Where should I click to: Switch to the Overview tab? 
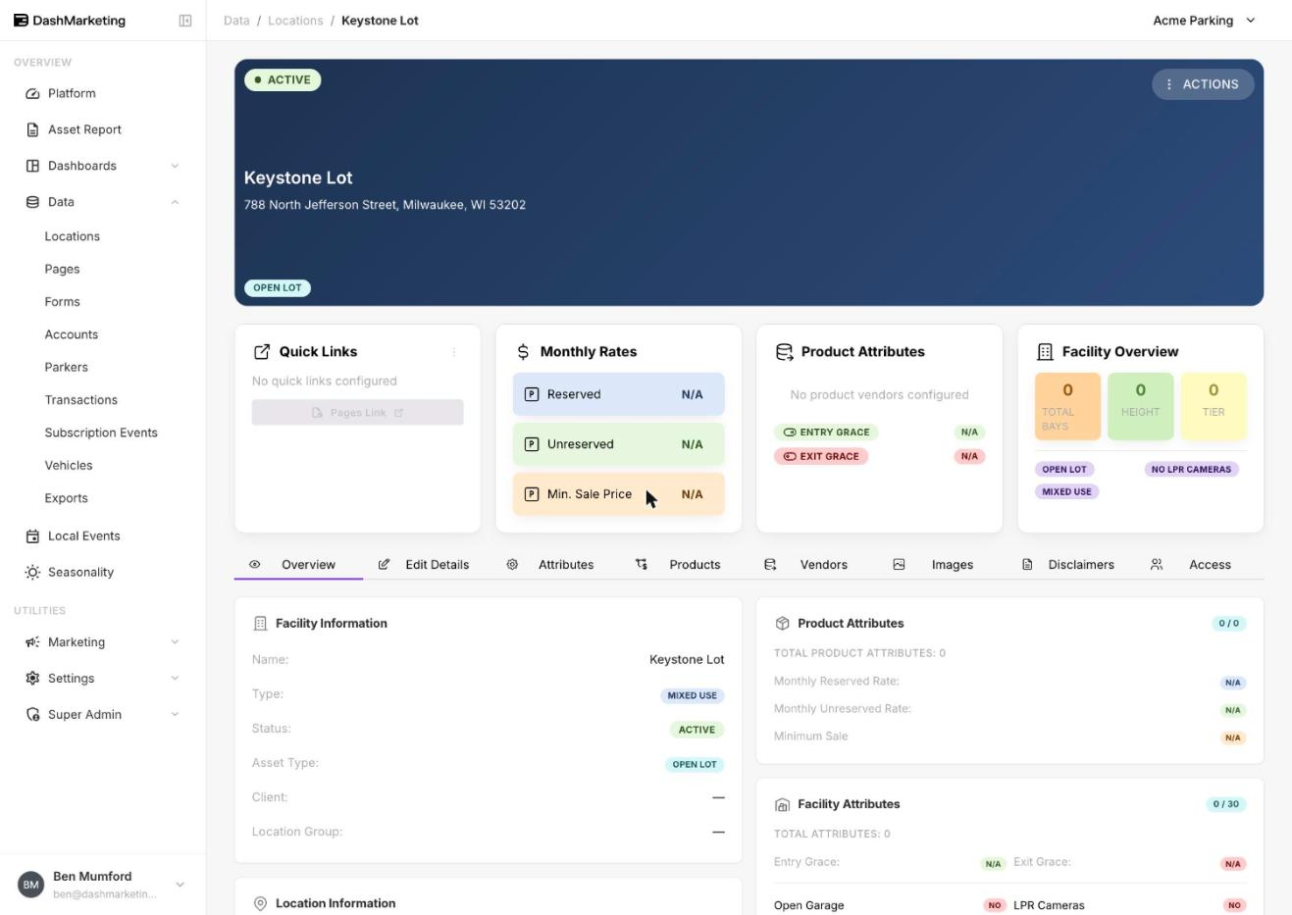point(298,565)
